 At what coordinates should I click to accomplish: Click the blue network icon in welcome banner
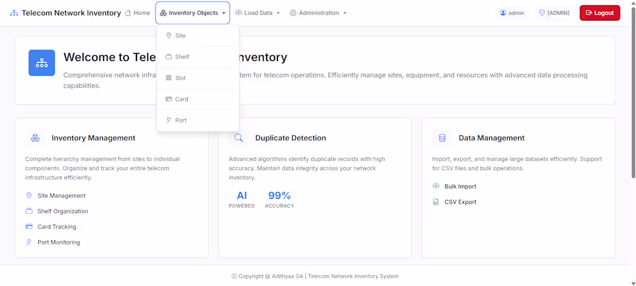[x=42, y=63]
